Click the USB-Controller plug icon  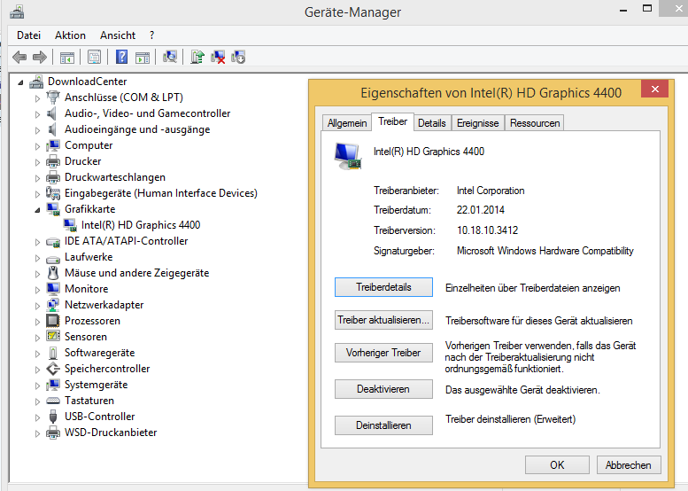point(53,417)
